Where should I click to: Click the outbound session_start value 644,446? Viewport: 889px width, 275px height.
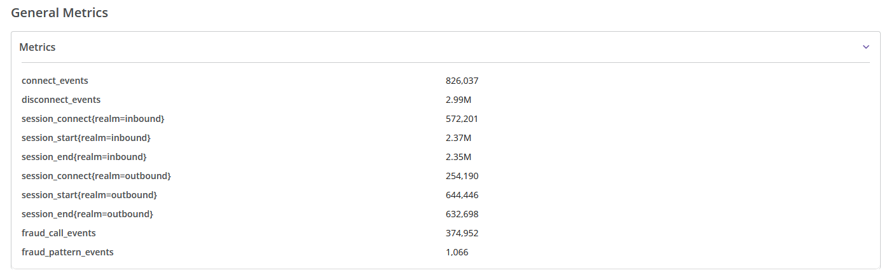point(462,195)
